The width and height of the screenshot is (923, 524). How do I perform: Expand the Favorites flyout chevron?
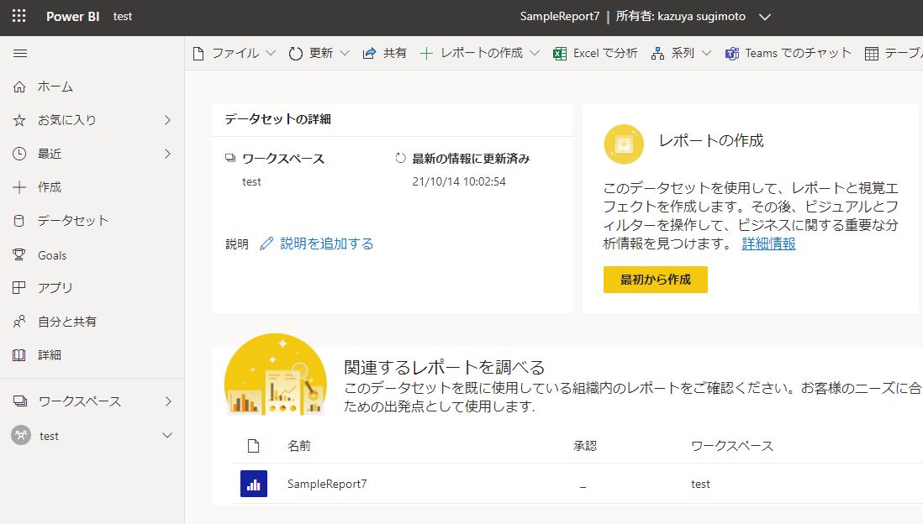click(167, 120)
